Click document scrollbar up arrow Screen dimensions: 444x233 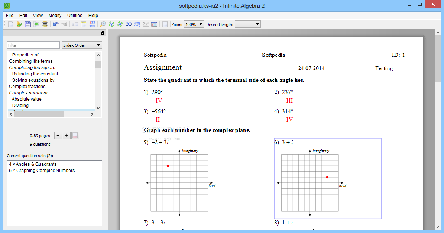(438, 33)
